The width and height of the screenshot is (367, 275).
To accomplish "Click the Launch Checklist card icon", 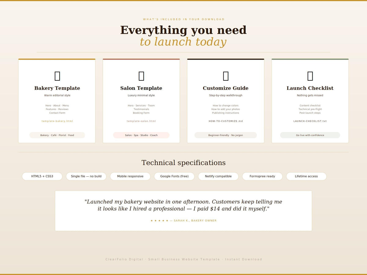I will (310, 76).
